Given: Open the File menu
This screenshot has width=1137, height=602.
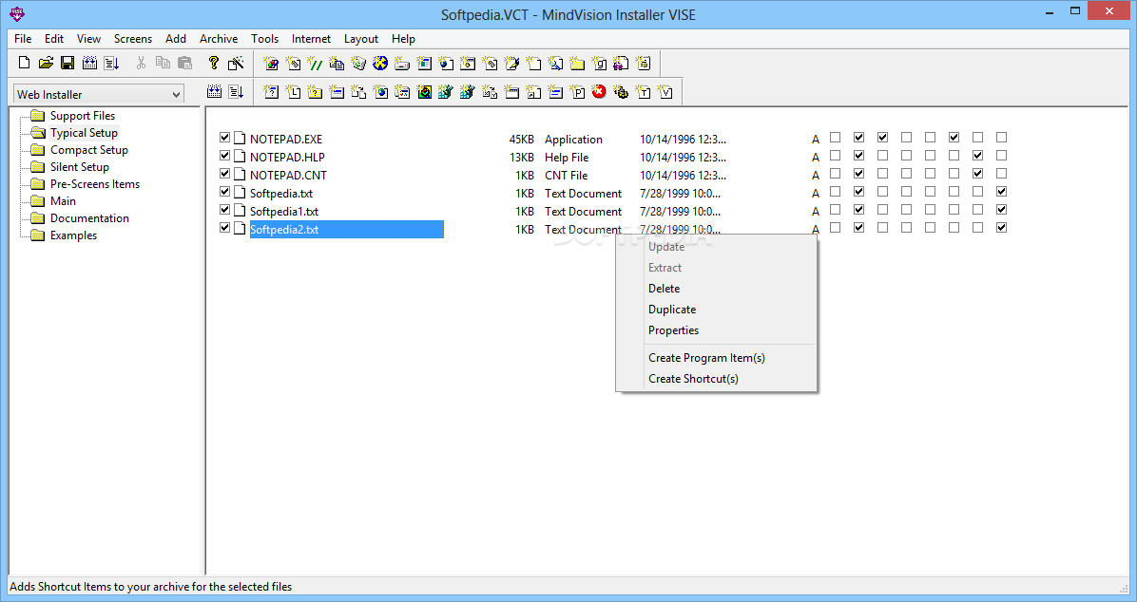Looking at the screenshot, I should click(x=23, y=39).
